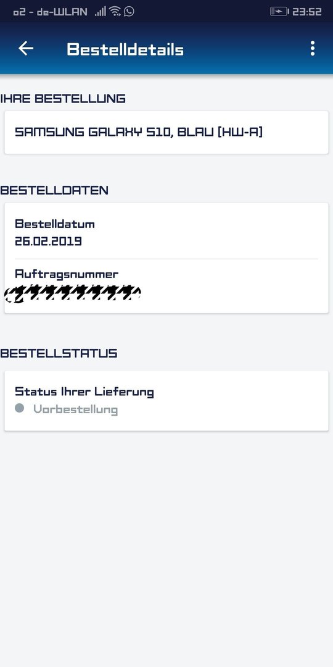
Task: Tap the WhatsApp status bar icon
Action: click(x=129, y=12)
